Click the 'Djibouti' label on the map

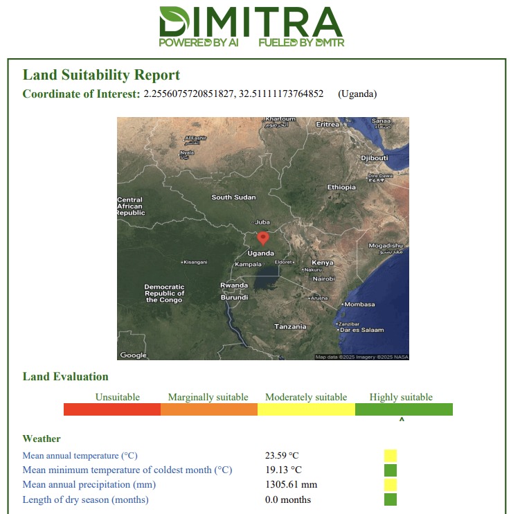coord(374,158)
